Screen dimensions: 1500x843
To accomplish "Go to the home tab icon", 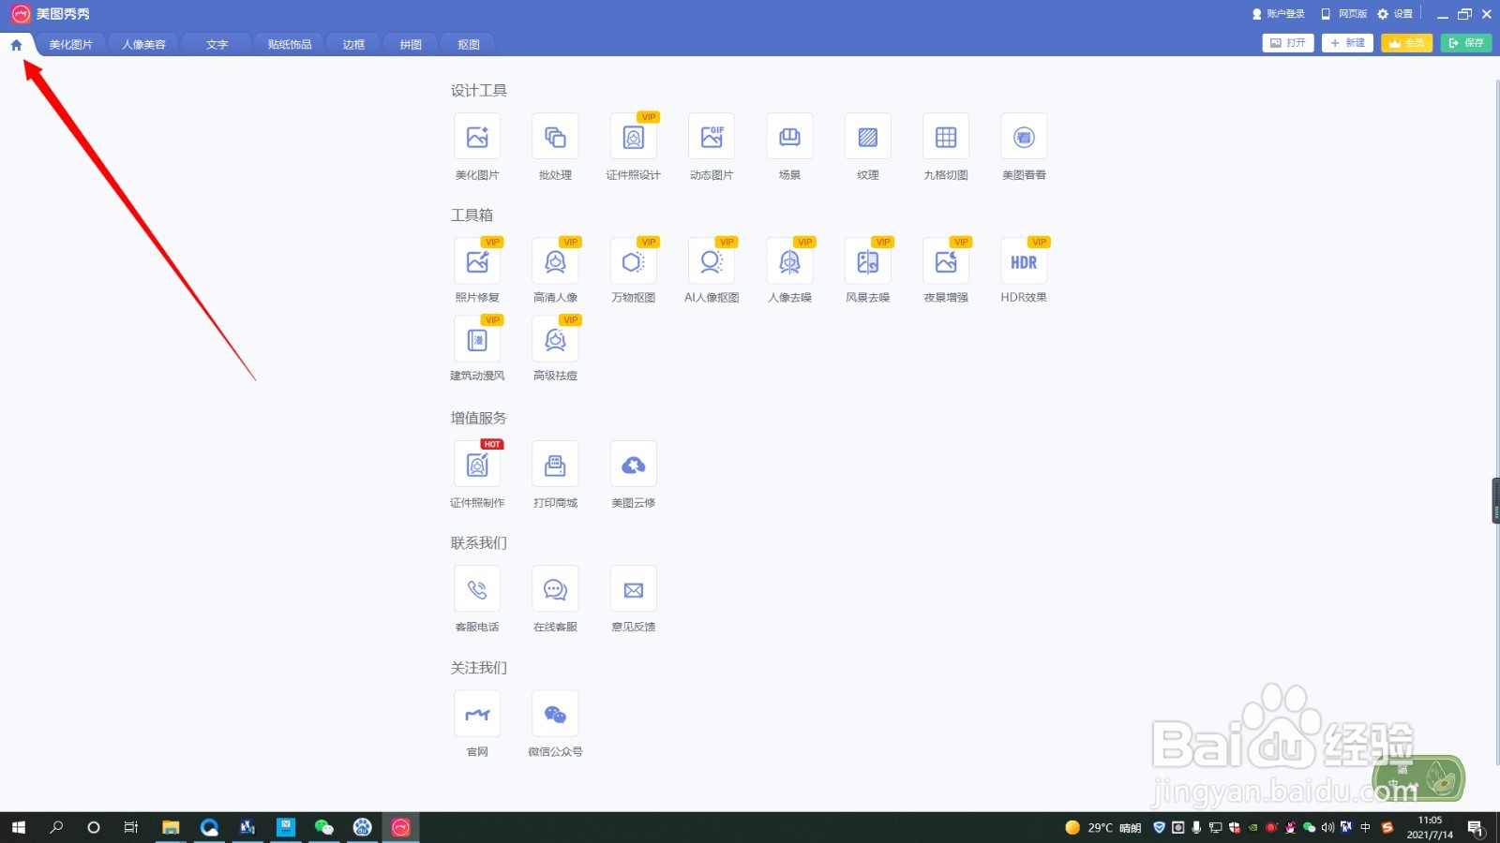I will pos(16,44).
